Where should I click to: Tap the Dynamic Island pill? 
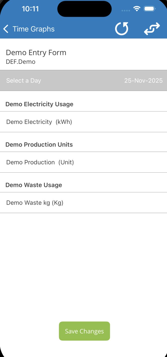[x=84, y=9]
